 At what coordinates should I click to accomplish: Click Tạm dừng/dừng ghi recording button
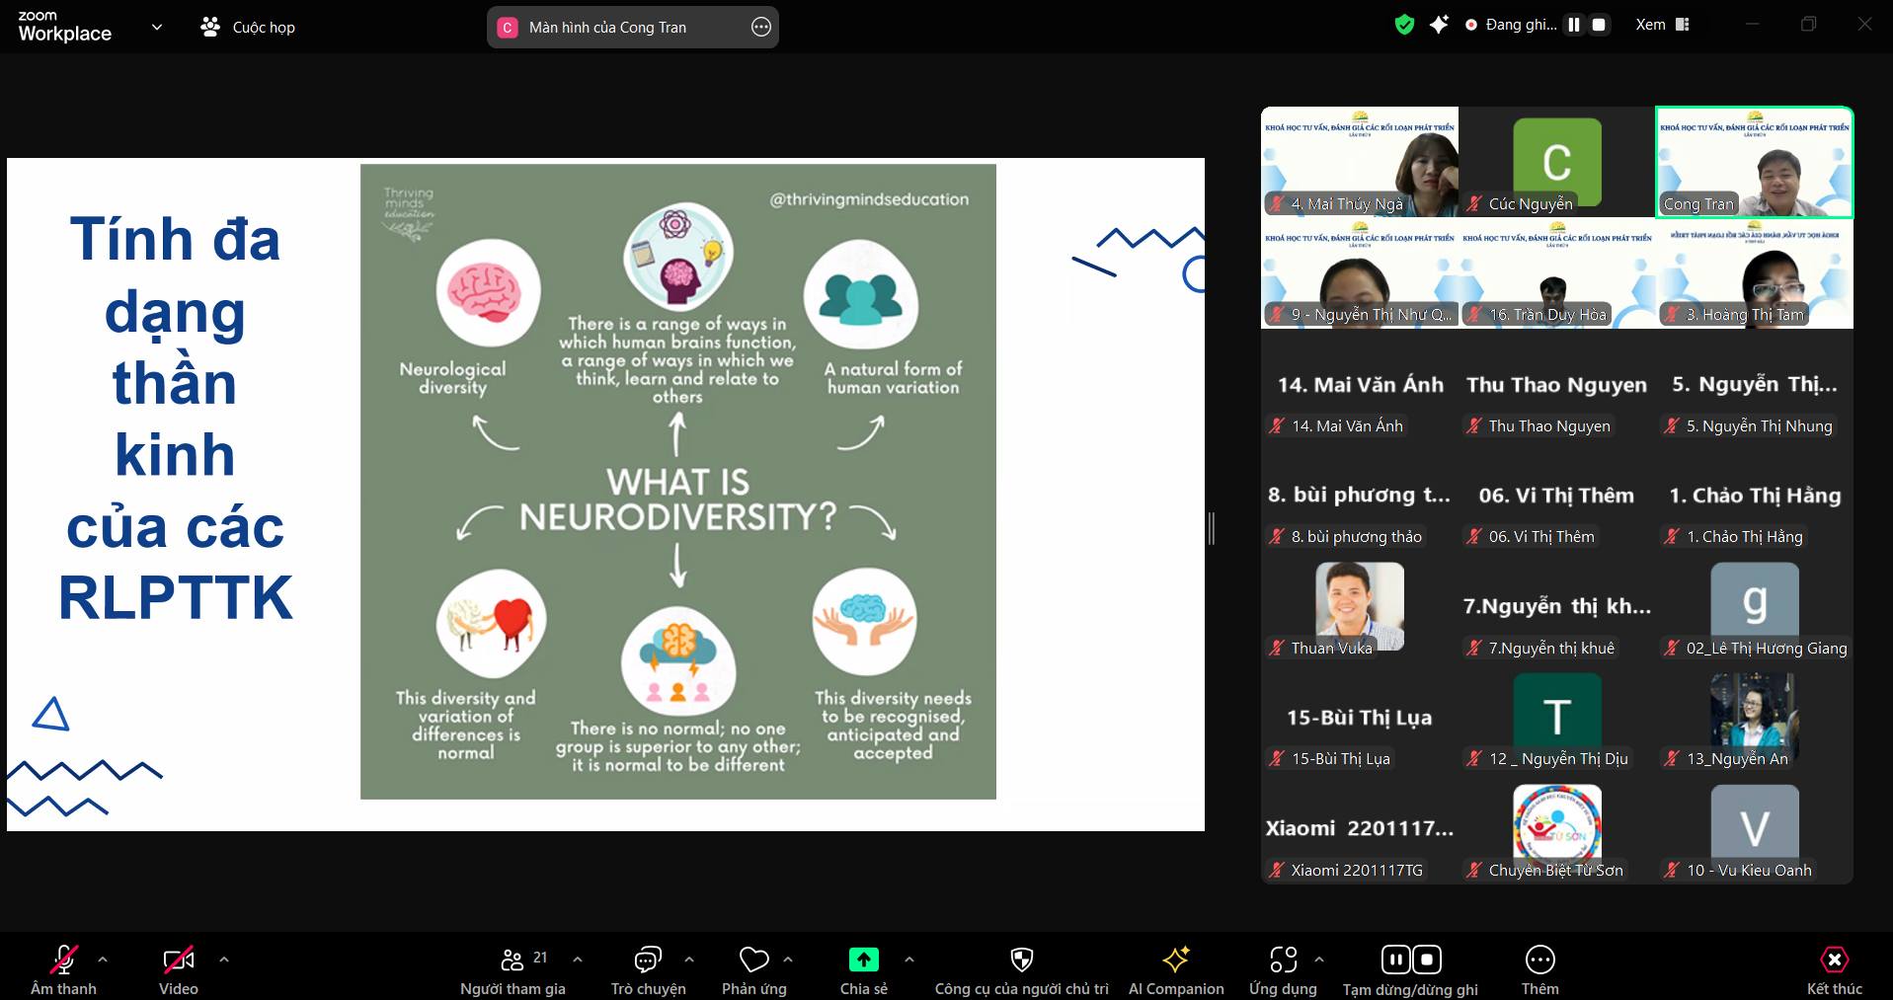(x=1410, y=961)
